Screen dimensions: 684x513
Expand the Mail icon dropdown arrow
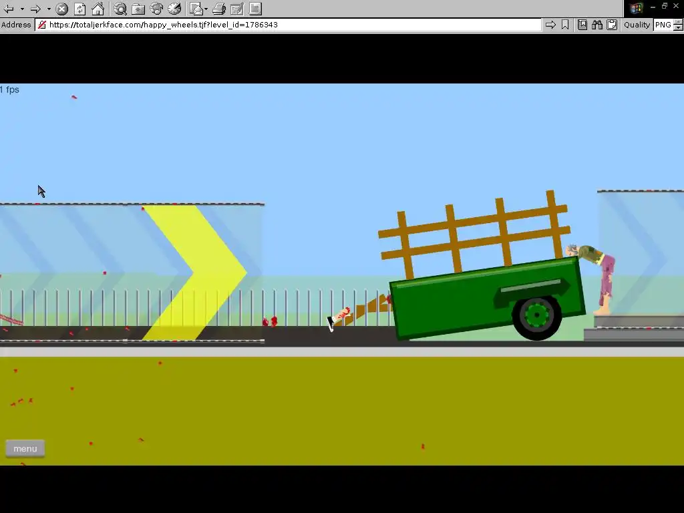pos(206,9)
